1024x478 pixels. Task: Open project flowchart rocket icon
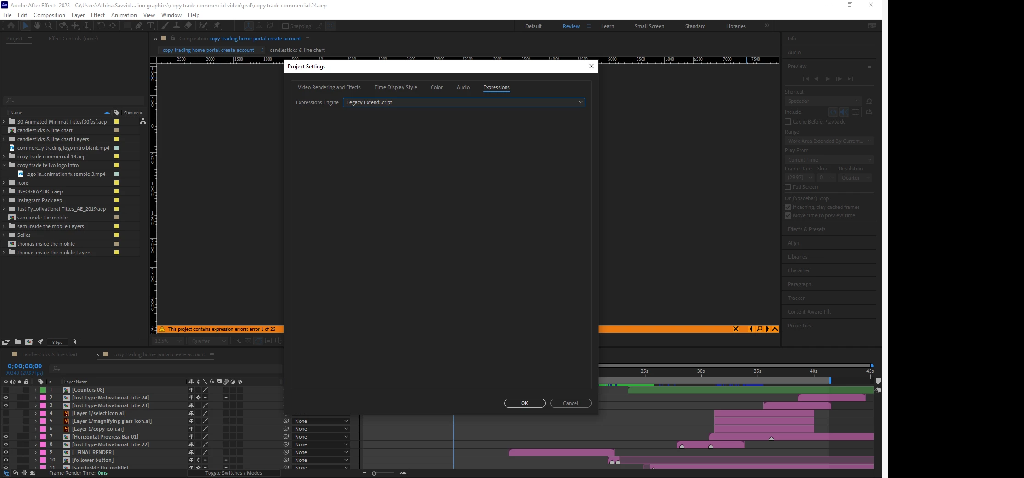click(x=40, y=342)
